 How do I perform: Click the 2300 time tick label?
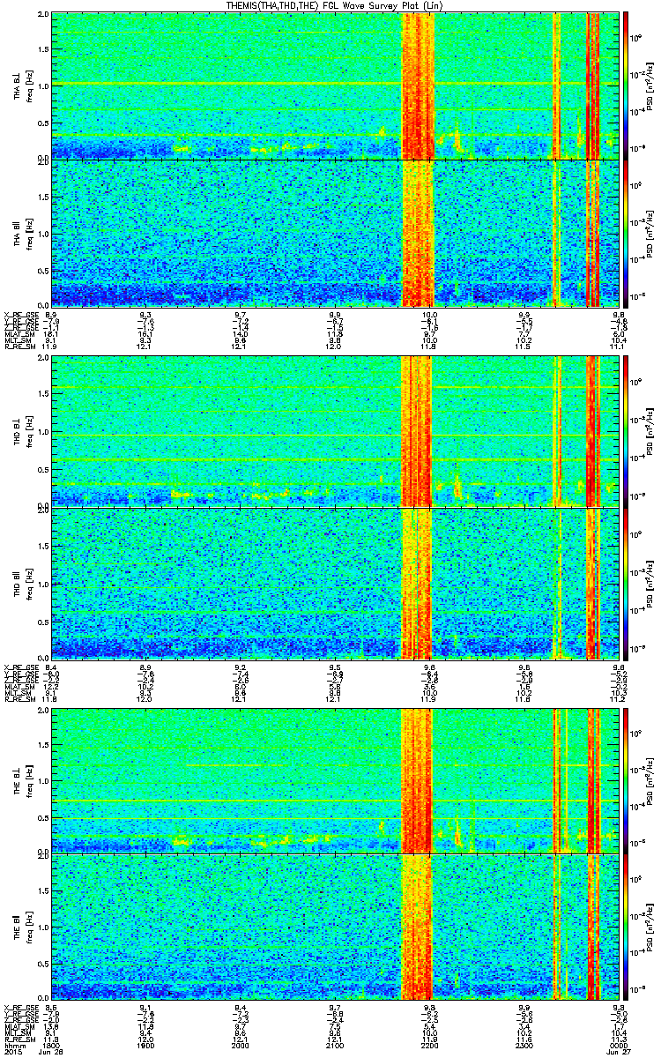(524, 1046)
